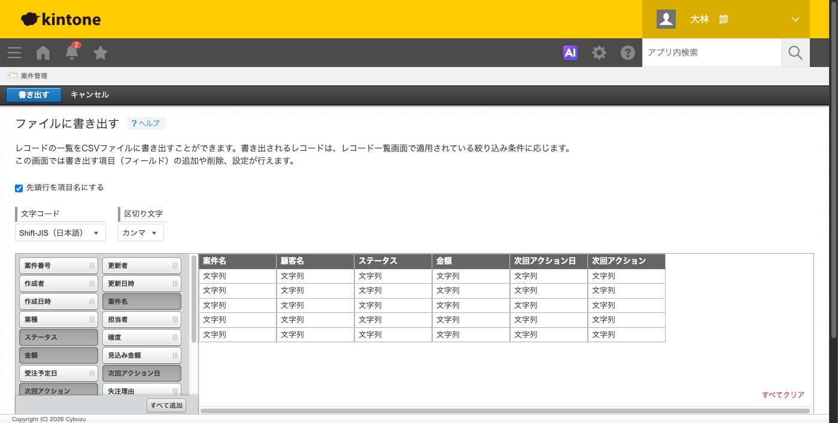This screenshot has width=838, height=423.
Task: Click the すべてクリア link
Action: [783, 395]
